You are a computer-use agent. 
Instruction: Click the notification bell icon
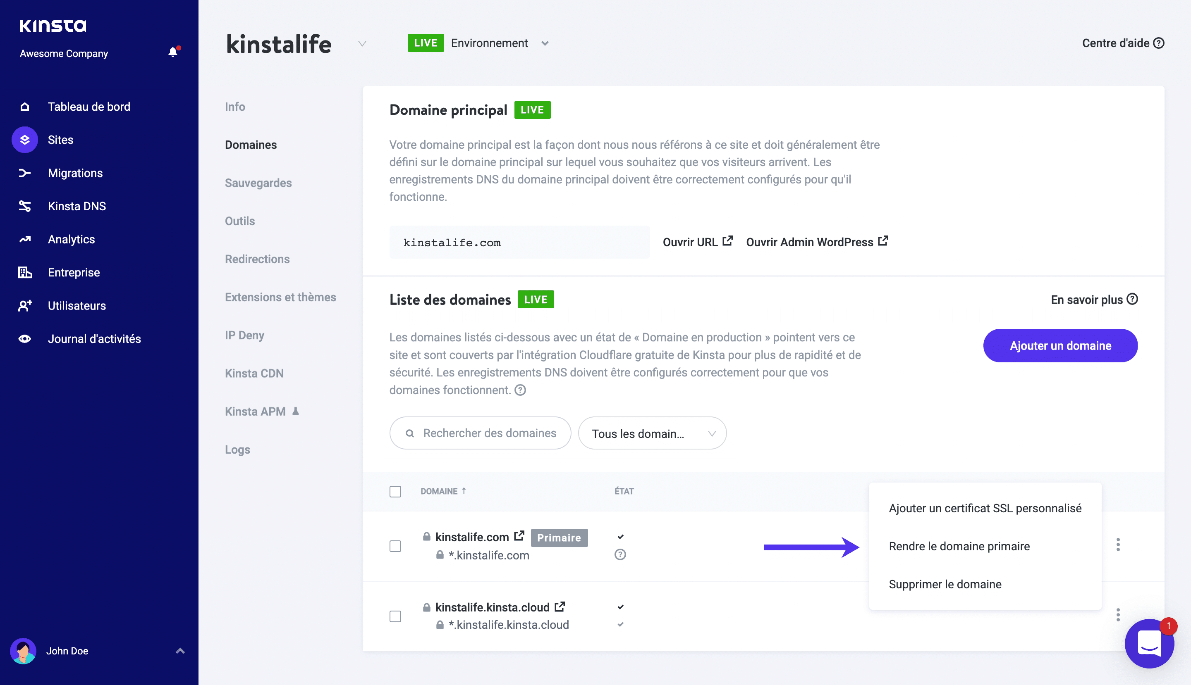(x=173, y=52)
